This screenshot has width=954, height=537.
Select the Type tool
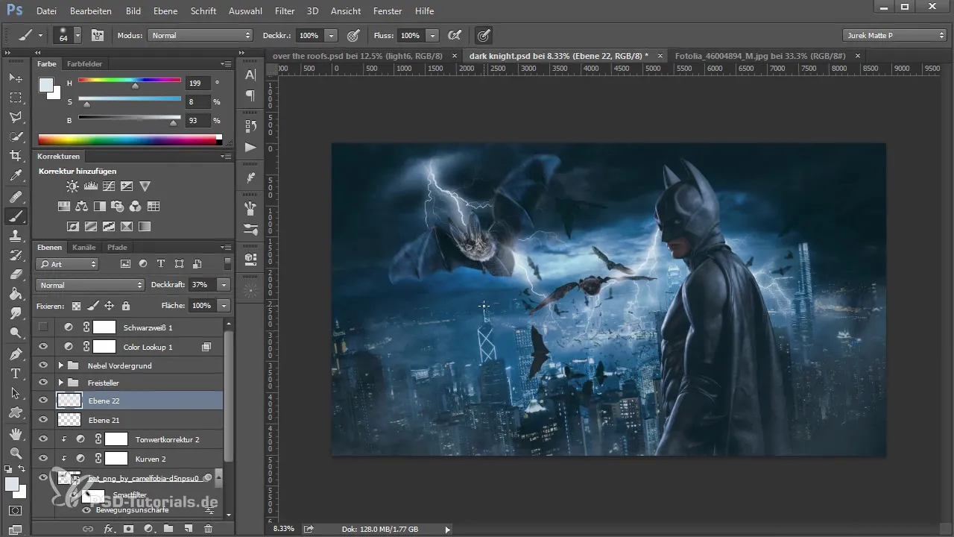point(15,373)
